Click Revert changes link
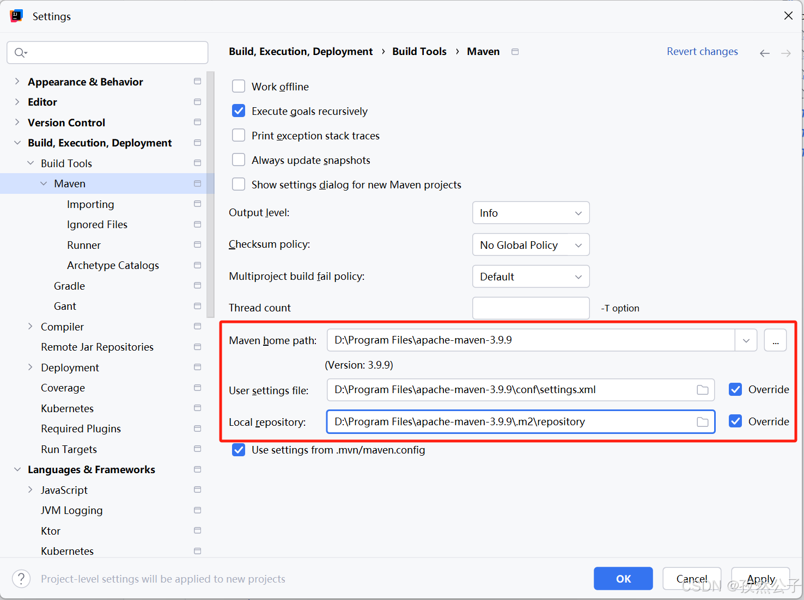Viewport: 804px width, 600px height. click(702, 51)
